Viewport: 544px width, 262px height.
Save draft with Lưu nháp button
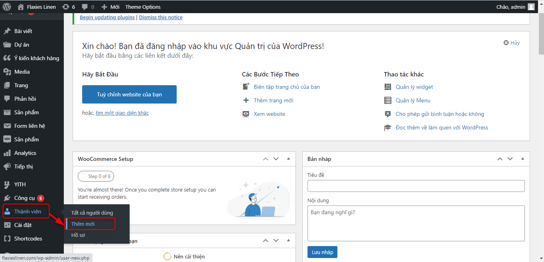pyautogui.click(x=322, y=252)
